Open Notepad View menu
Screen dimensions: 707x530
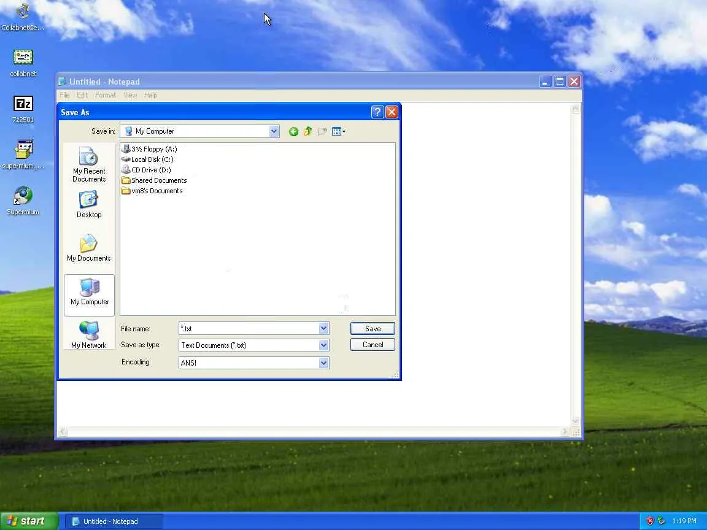tap(130, 95)
